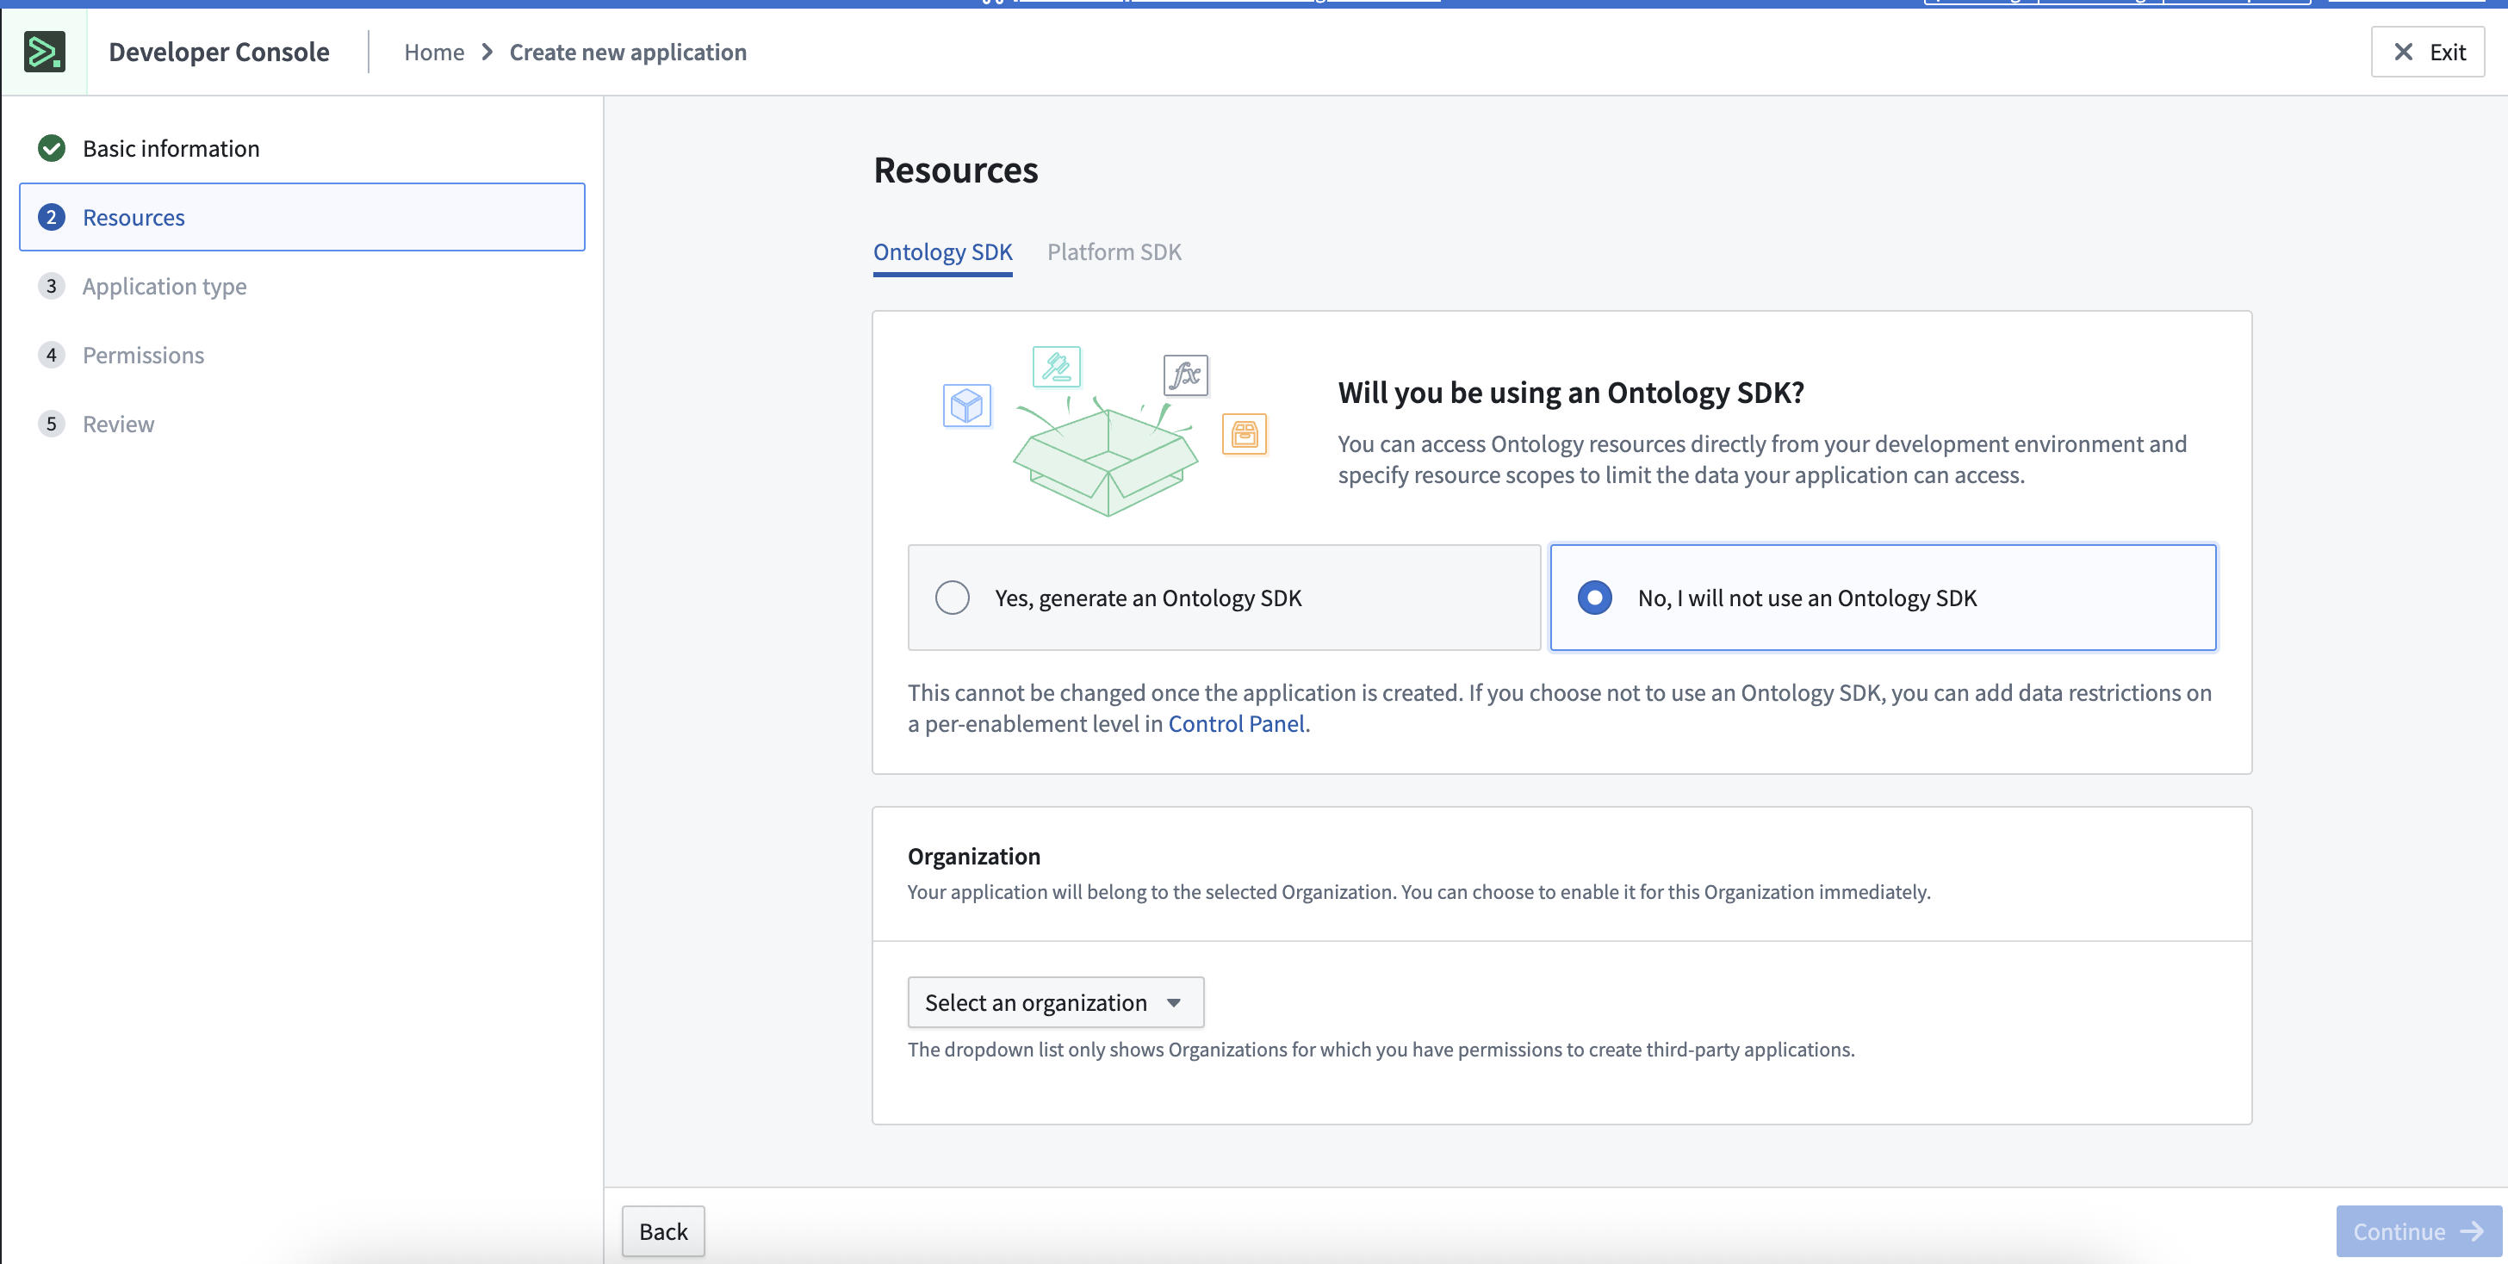Click the step 4 Permissions badge
The height and width of the screenshot is (1264, 2508).
pos(52,355)
